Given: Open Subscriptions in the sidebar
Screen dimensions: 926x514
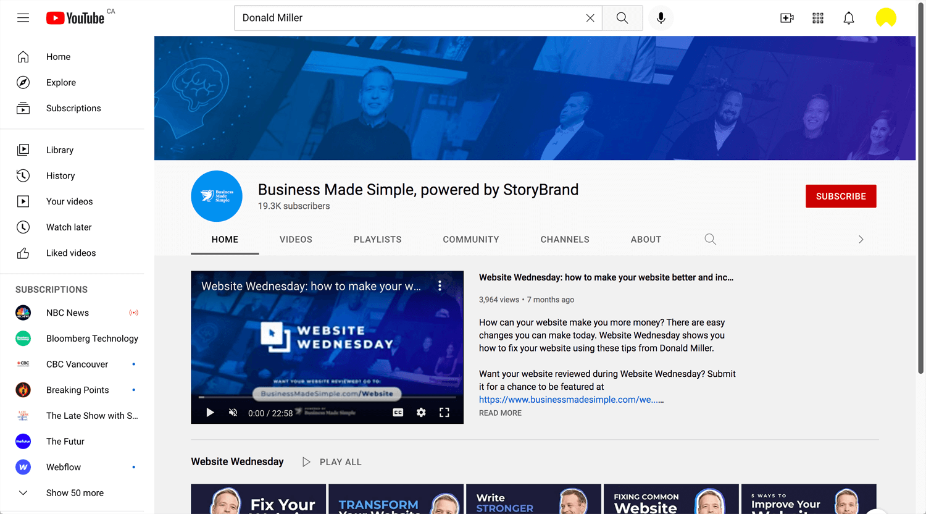Looking at the screenshot, I should [x=72, y=108].
